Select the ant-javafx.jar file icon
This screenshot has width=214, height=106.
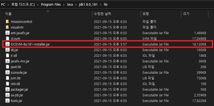pos(7,33)
